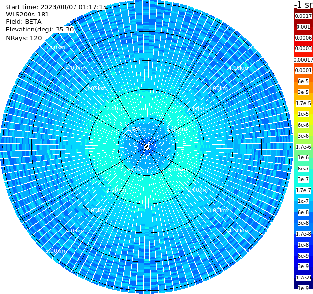Click the Elevation(deg): 35.30 label
This screenshot has height=294, width=313.
click(40, 30)
